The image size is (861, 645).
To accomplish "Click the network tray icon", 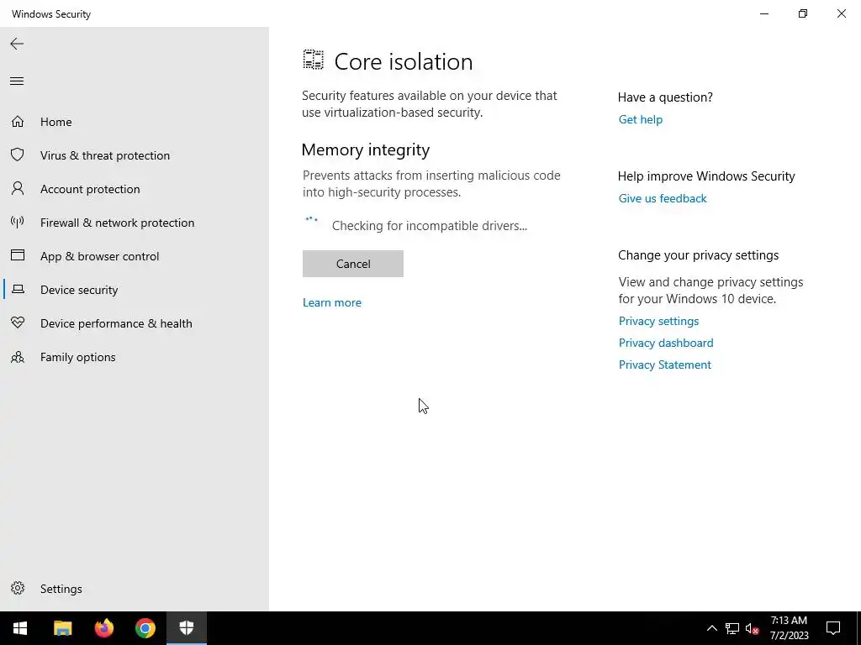I will (732, 628).
